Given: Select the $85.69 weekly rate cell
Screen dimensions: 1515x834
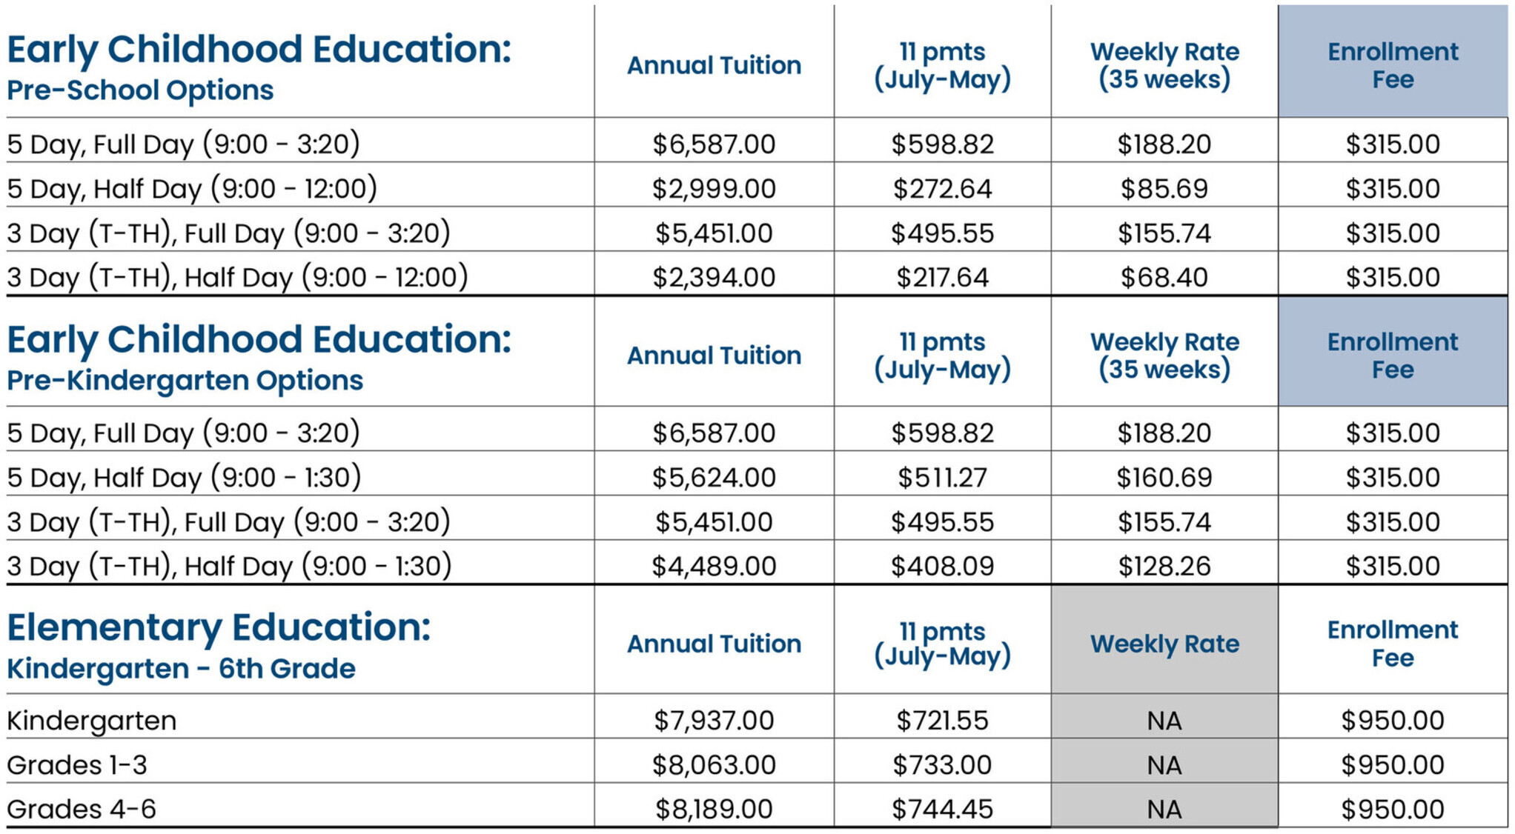Looking at the screenshot, I should point(1164,189).
